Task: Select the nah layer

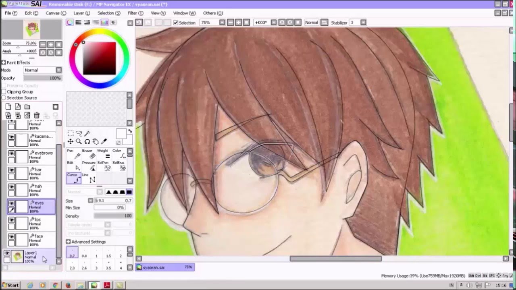Action: (31, 190)
